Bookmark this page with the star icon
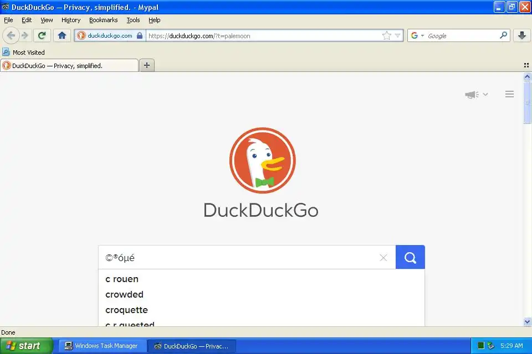Image resolution: width=532 pixels, height=354 pixels. point(386,35)
